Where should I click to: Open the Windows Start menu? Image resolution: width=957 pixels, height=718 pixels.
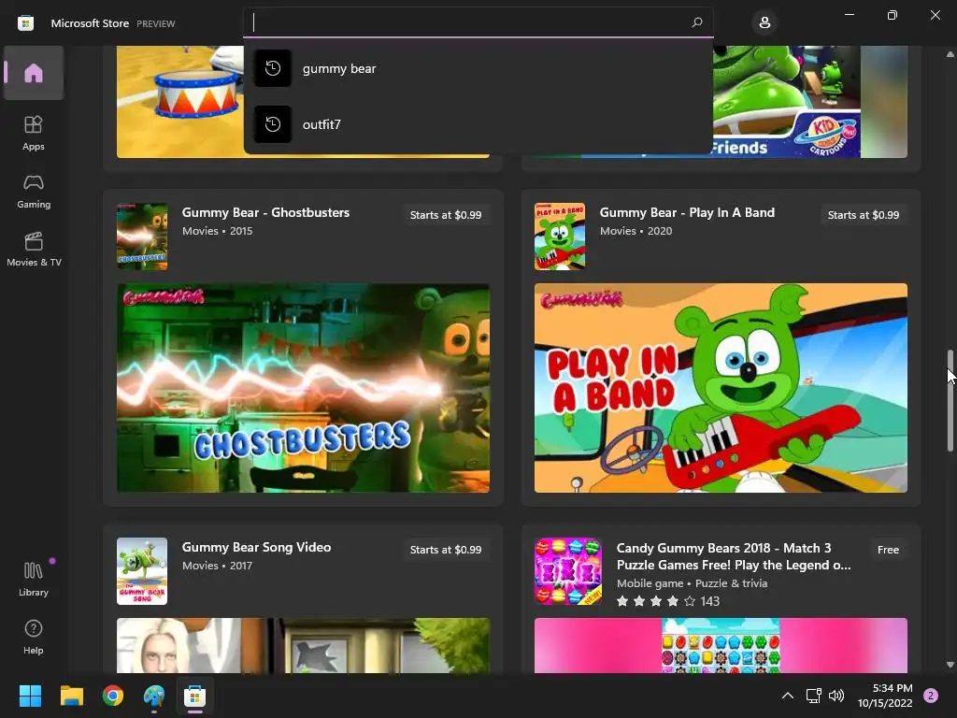click(30, 696)
